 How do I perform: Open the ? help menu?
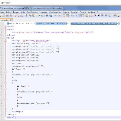97,12
